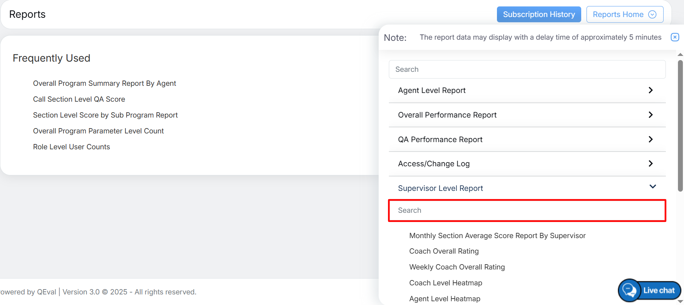Viewport: 684px width, 305px height.
Task: Open Call Section Level QA Score
Action: point(79,99)
